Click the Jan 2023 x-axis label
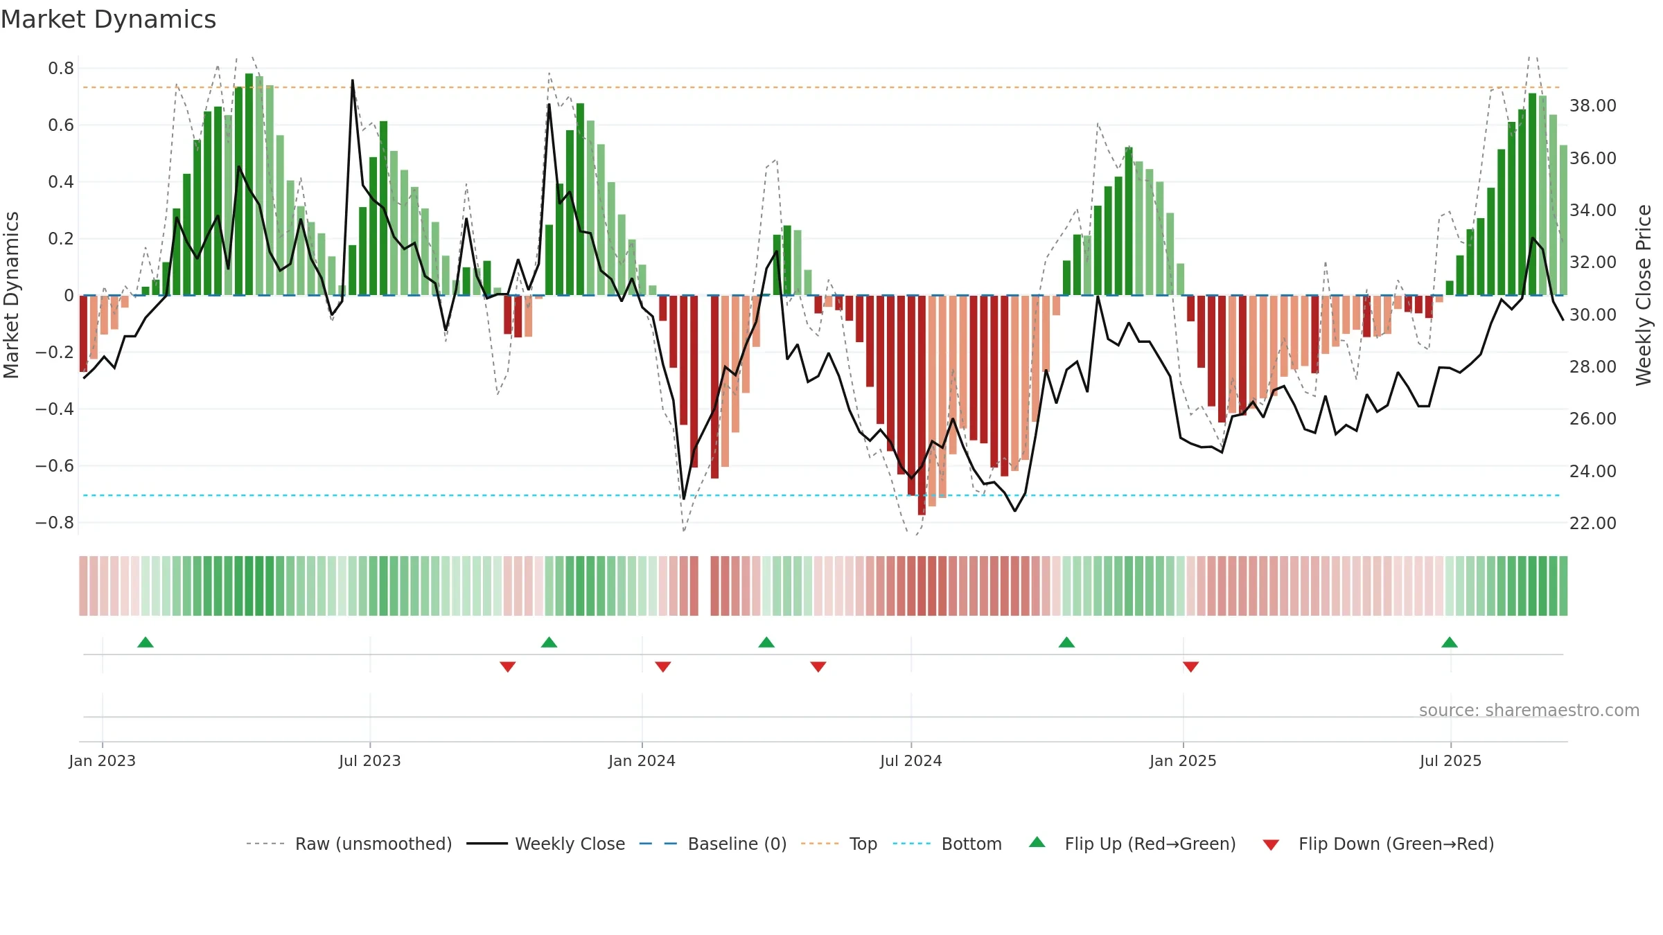 click(x=103, y=760)
